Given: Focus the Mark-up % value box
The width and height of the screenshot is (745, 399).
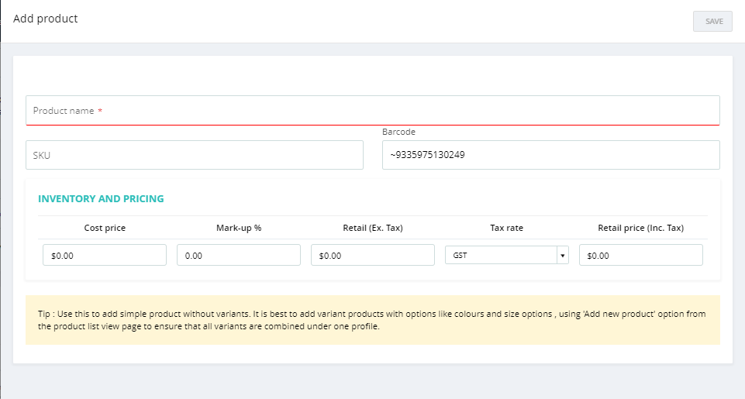Looking at the screenshot, I should 239,255.
